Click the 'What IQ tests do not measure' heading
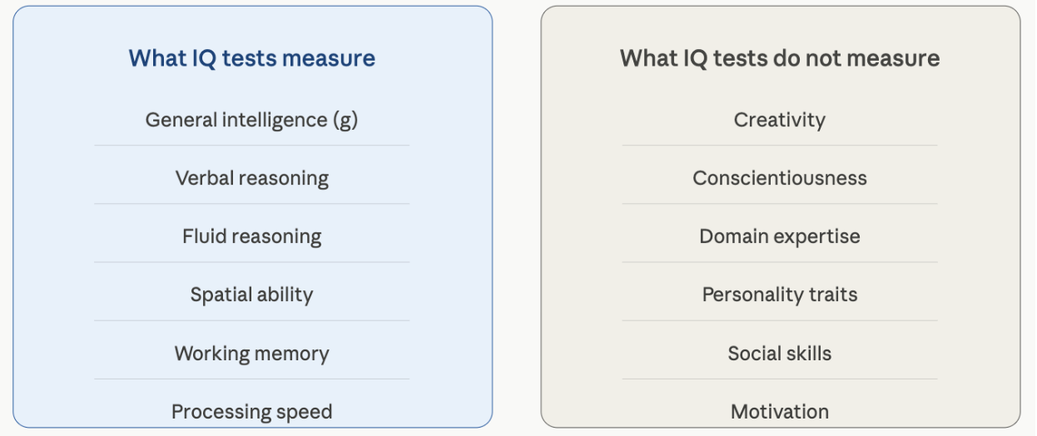1037x436 pixels. 780,58
